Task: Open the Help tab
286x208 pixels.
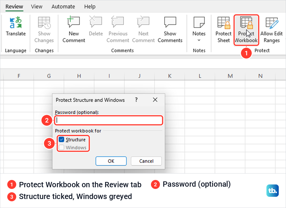Action: tap(90, 6)
